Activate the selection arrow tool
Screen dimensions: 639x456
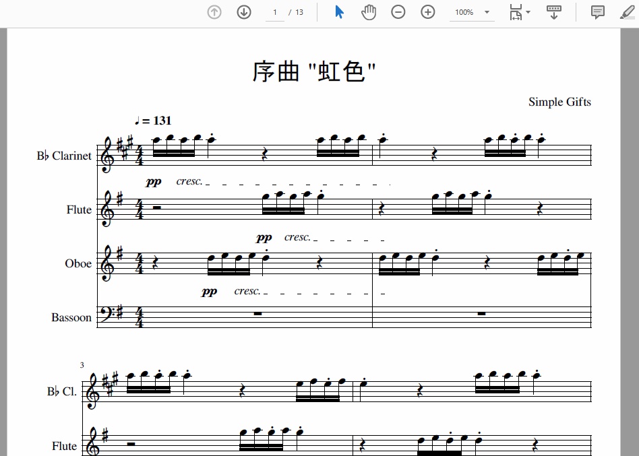tap(339, 12)
